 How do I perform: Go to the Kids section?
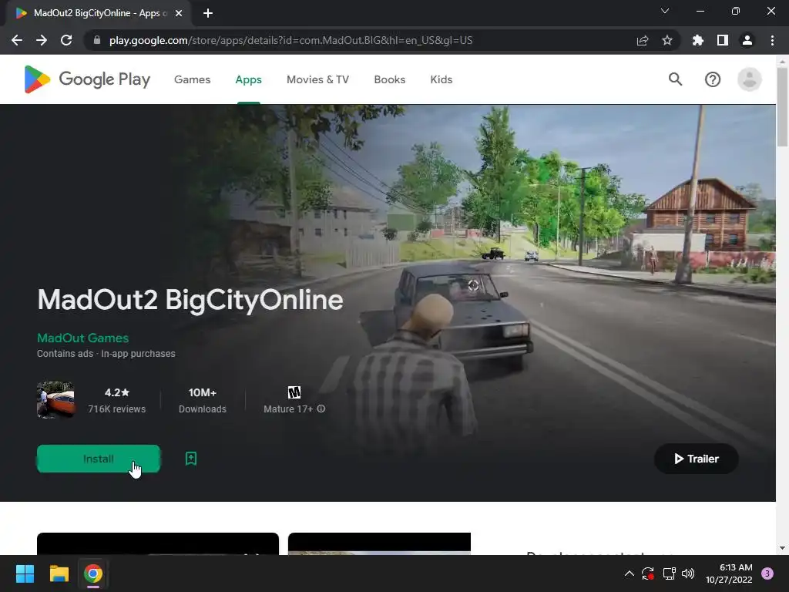coord(442,79)
